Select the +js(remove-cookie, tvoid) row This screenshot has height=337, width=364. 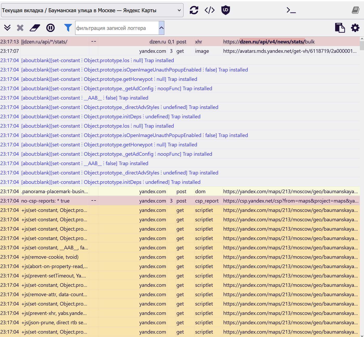(x=180, y=257)
